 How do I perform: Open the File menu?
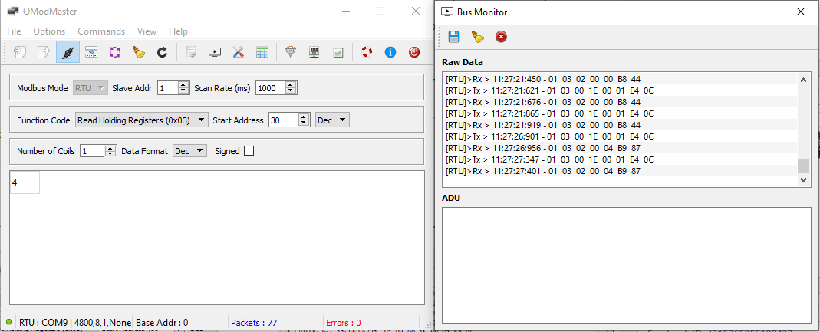point(14,31)
